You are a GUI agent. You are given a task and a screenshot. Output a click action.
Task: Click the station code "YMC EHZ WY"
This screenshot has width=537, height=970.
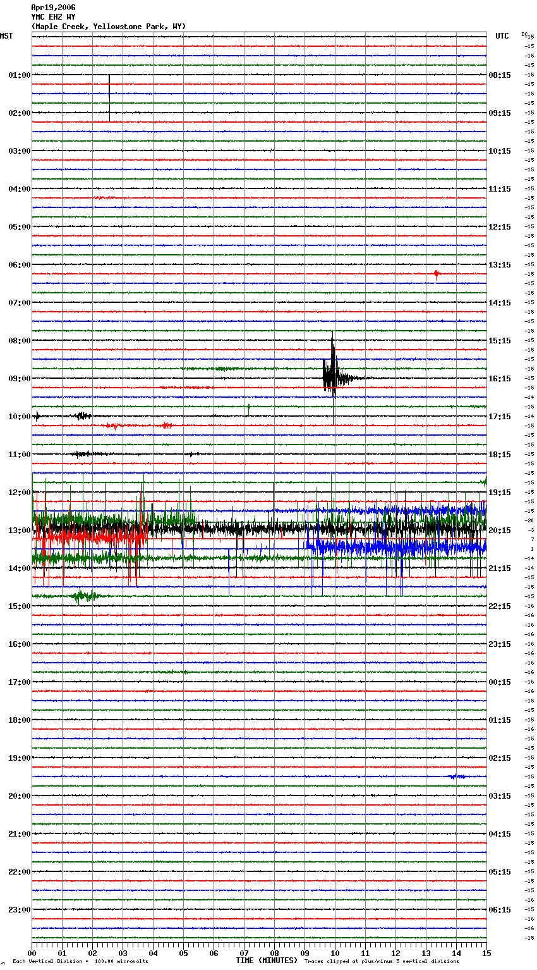tap(53, 17)
